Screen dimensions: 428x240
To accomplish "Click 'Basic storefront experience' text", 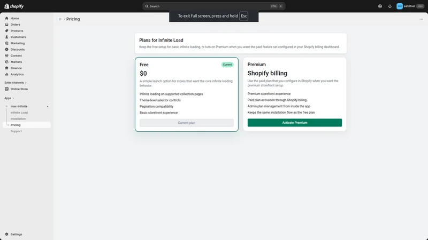I will 158,113.
